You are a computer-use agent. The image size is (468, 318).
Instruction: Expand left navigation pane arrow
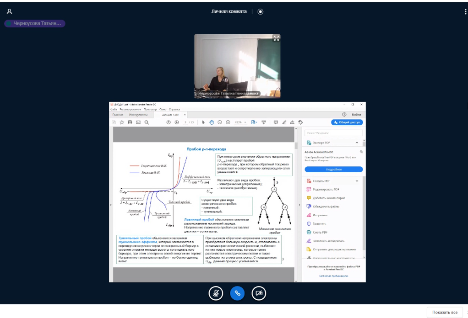(111, 205)
